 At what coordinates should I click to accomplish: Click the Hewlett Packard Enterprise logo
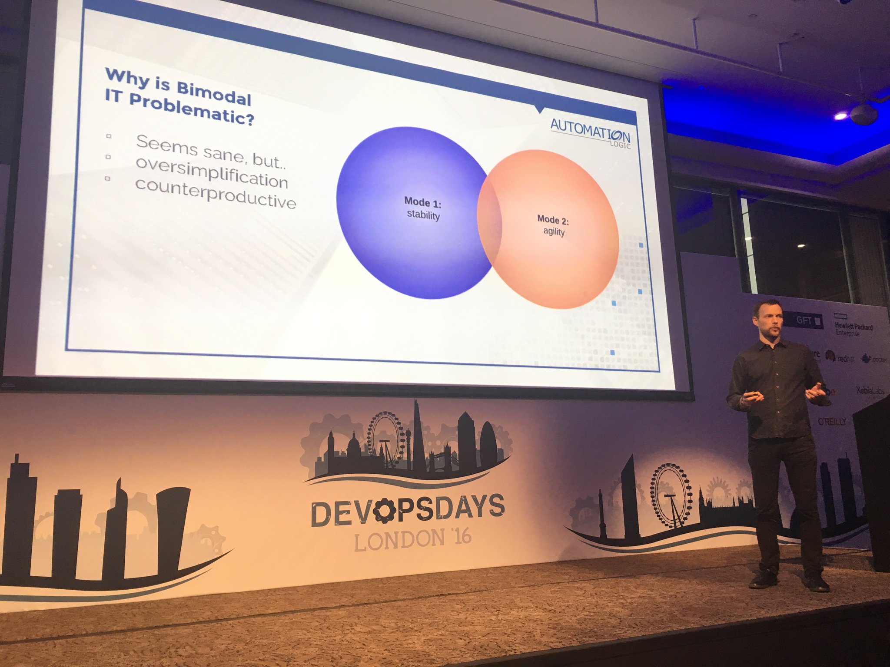[x=853, y=328]
